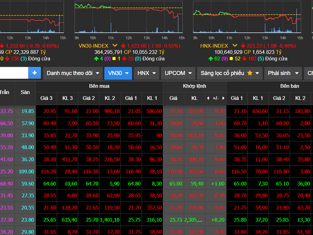Click the star icon in Sàng lọc cổ phiếu
Image resolution: width=313 pixels, height=235 pixels.
point(250,73)
